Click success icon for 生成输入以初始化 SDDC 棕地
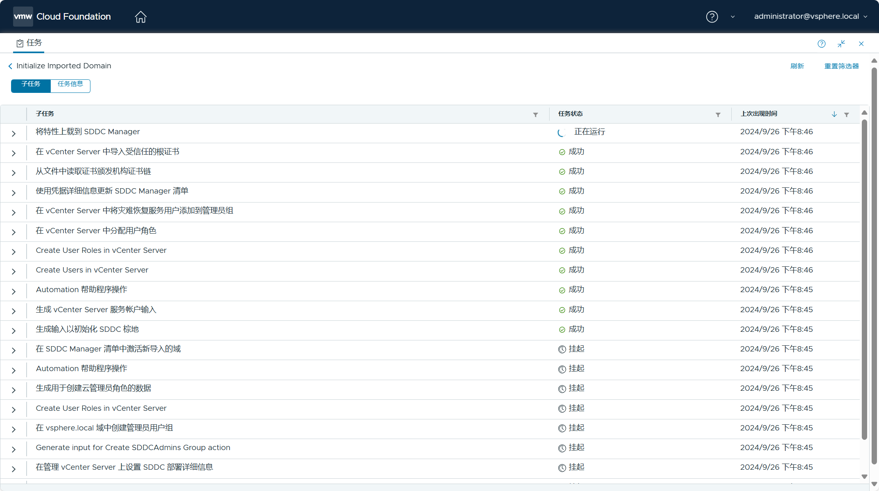 (x=562, y=330)
